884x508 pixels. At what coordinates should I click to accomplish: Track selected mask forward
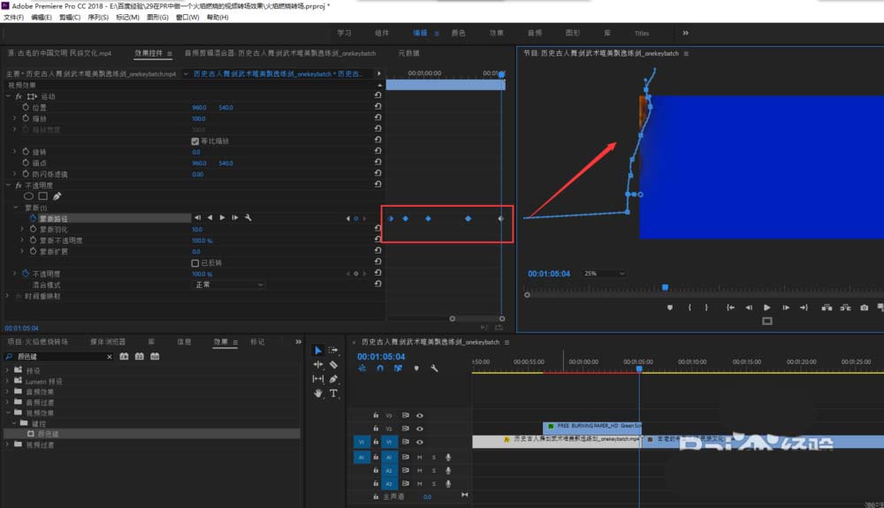pos(222,217)
